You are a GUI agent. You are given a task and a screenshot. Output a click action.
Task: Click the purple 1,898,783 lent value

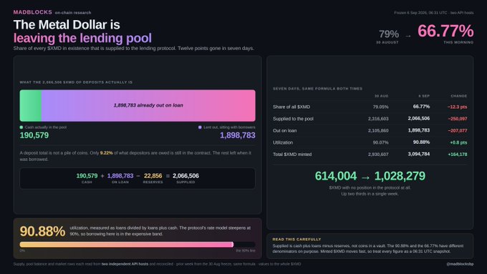tap(238, 135)
